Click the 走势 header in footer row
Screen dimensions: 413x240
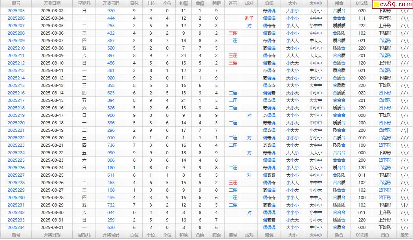(x=405, y=235)
